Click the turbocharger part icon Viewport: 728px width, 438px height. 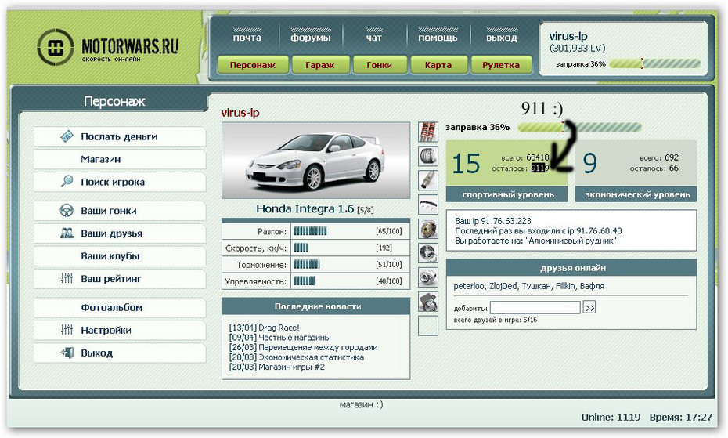point(428,277)
